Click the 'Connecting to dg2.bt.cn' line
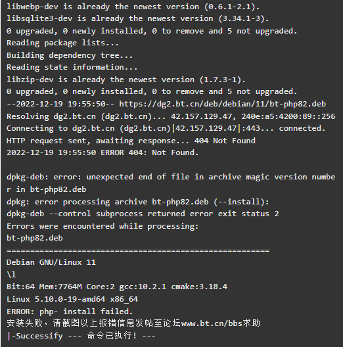 (x=166, y=128)
